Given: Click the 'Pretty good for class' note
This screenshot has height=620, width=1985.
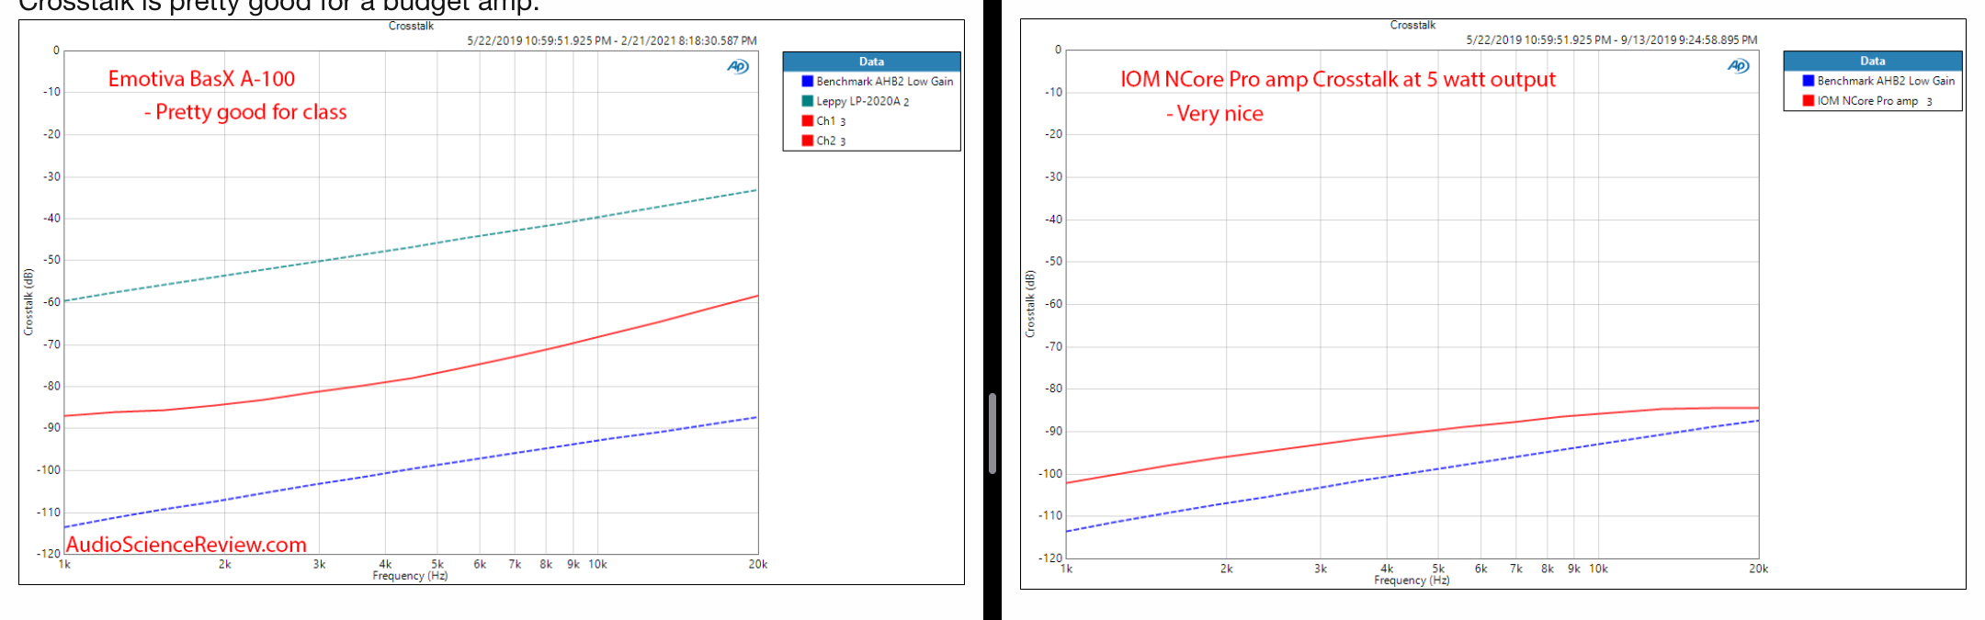Looking at the screenshot, I should pos(245,112).
